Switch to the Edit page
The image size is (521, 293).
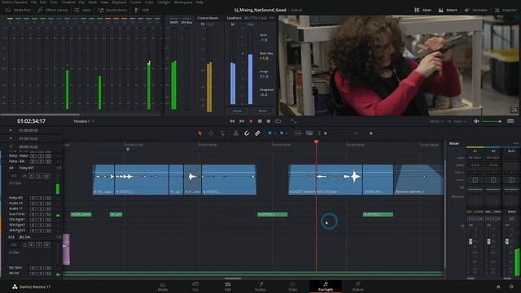(228, 286)
